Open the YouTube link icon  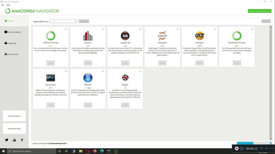pyautogui.click(x=14, y=140)
